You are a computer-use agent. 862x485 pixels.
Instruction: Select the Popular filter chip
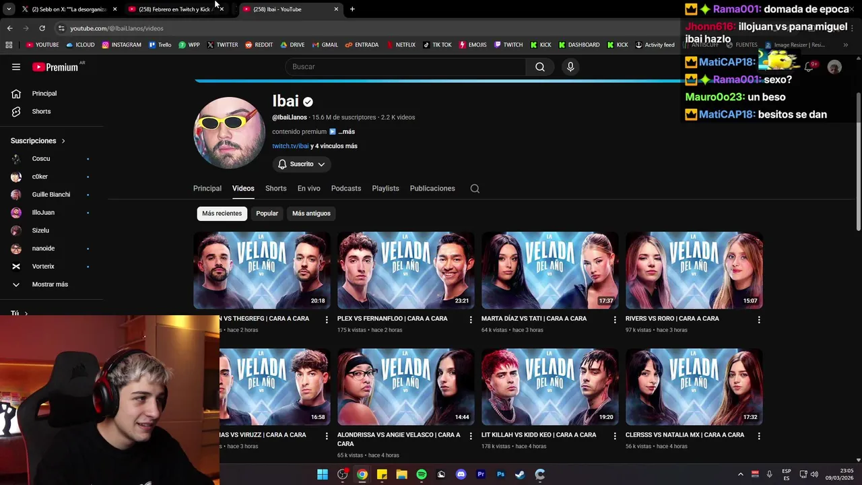click(x=267, y=214)
